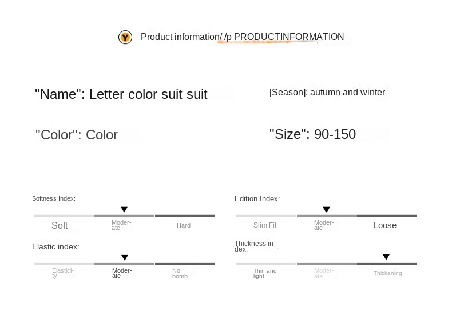452x315 pixels.
Task: Click the Edition Index slider's dark Loose segment
Action: coord(387,216)
